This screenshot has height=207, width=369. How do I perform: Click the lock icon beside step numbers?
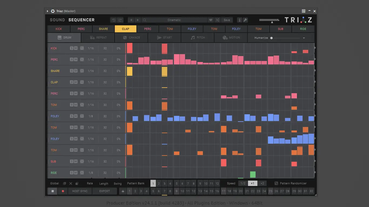click(x=123, y=191)
